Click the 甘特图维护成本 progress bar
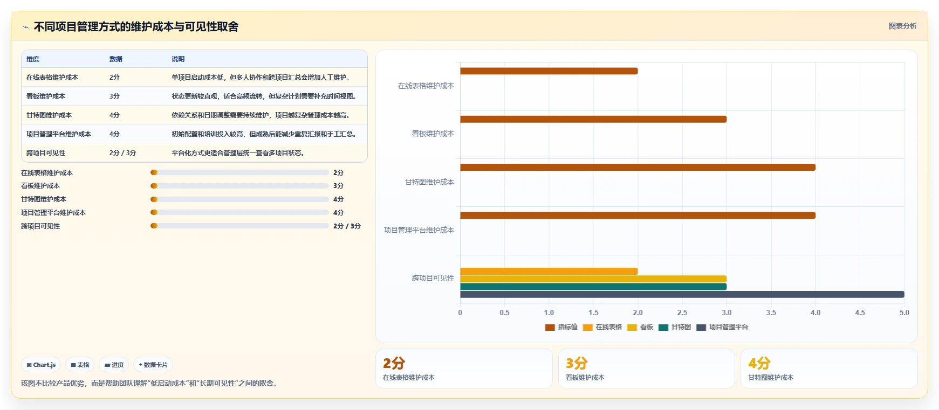939x410 pixels. 239,199
